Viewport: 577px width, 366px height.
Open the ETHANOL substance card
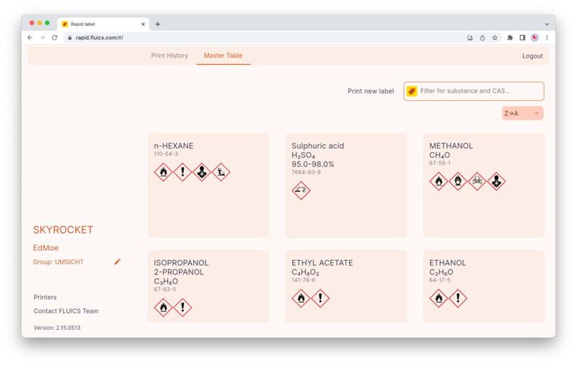483,286
